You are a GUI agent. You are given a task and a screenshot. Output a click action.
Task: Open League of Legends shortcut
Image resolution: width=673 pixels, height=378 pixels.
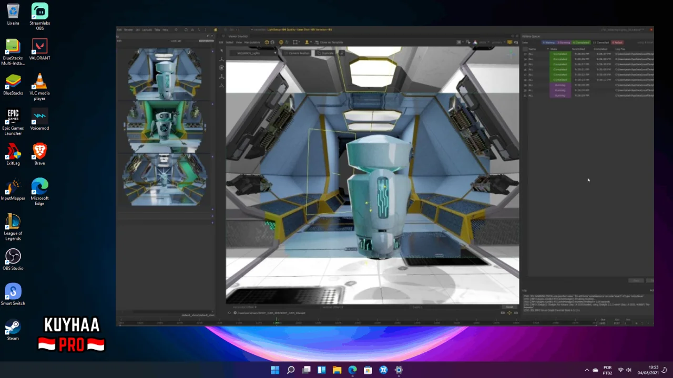click(13, 227)
